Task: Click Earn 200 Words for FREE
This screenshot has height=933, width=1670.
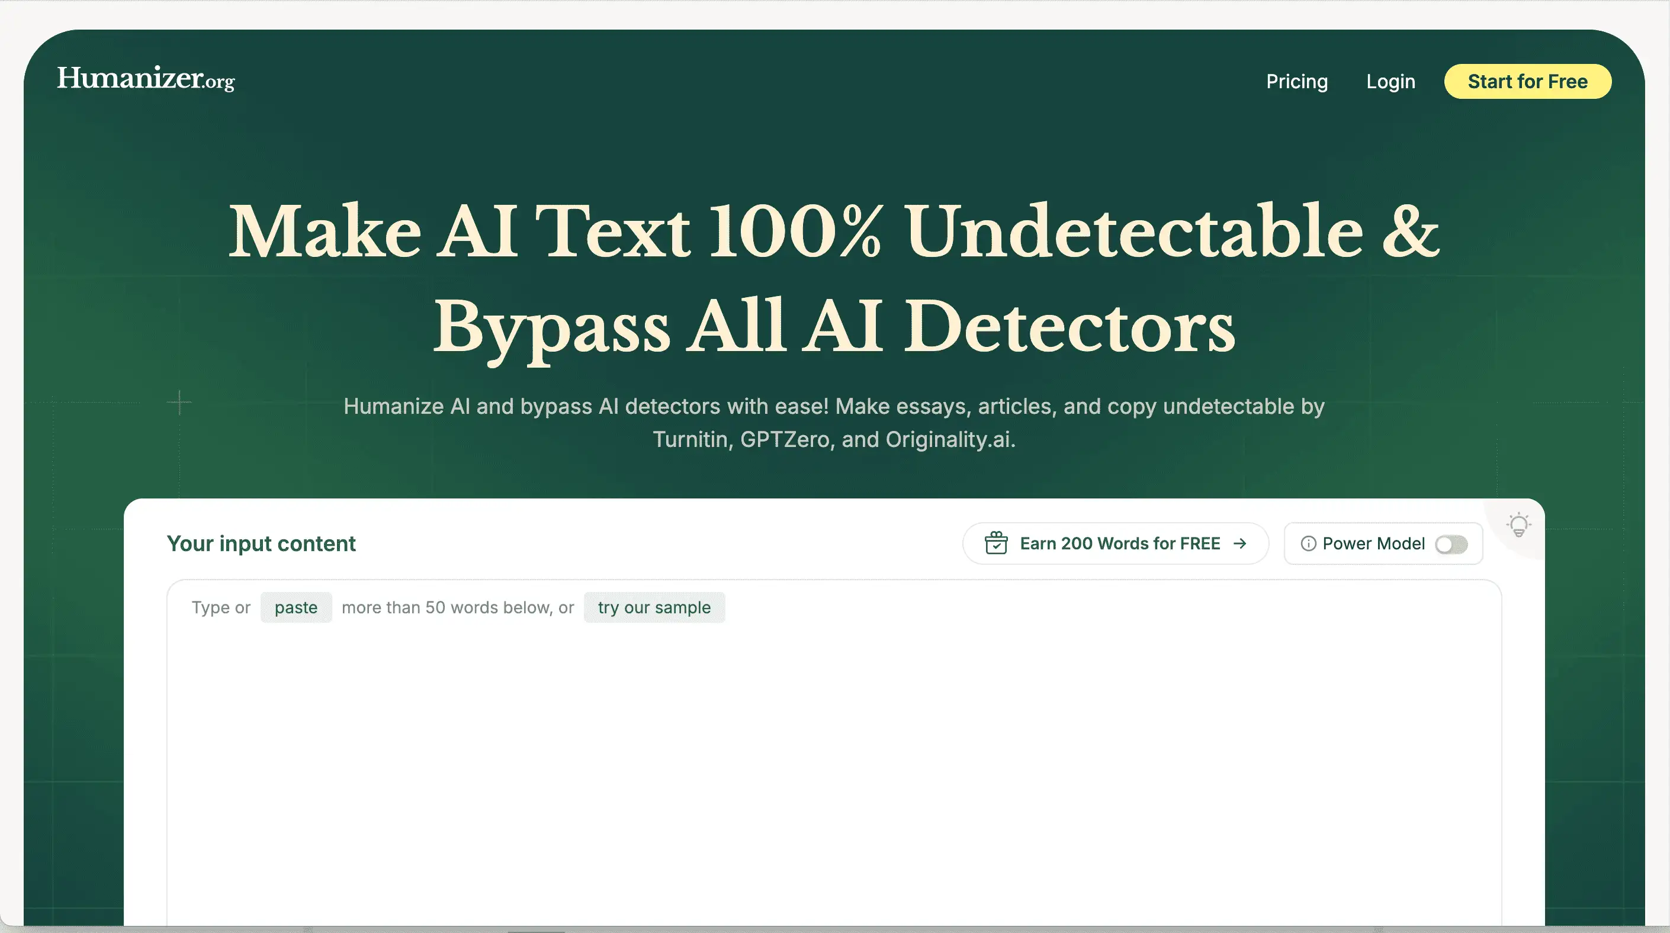Action: (1120, 543)
